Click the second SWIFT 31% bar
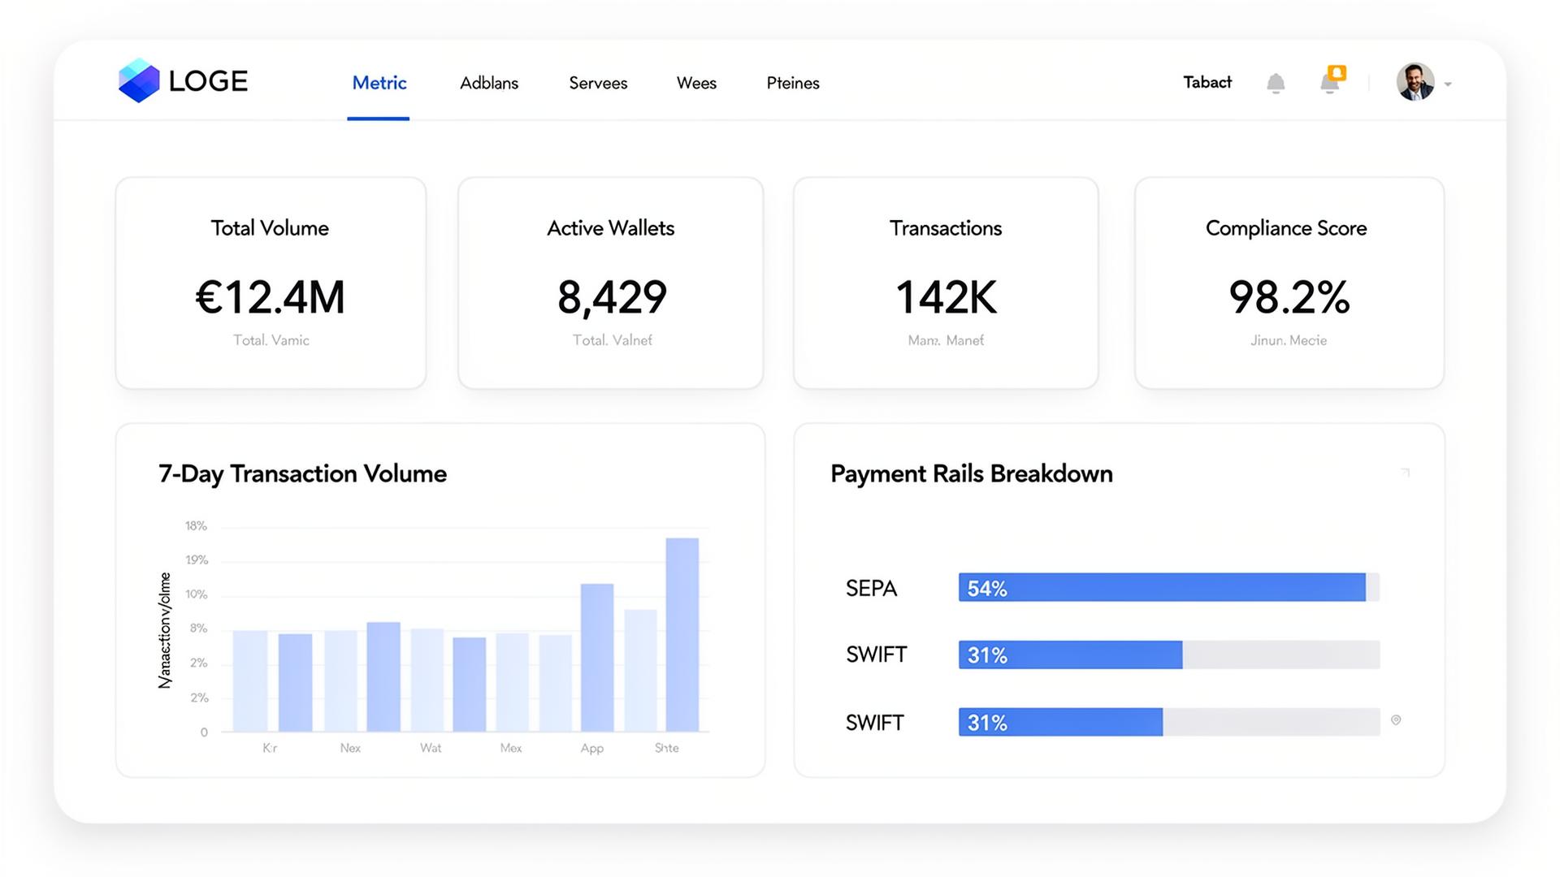1560x877 pixels. [1060, 722]
